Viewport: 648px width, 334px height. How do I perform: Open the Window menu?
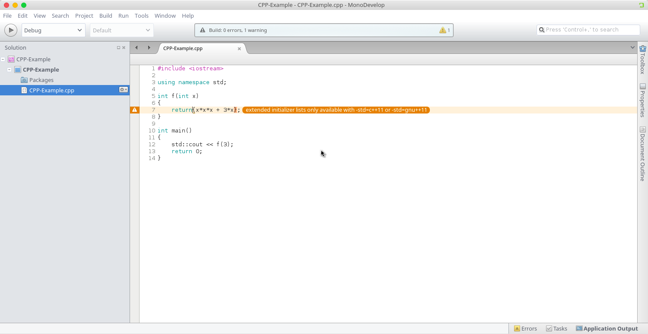[x=165, y=16]
